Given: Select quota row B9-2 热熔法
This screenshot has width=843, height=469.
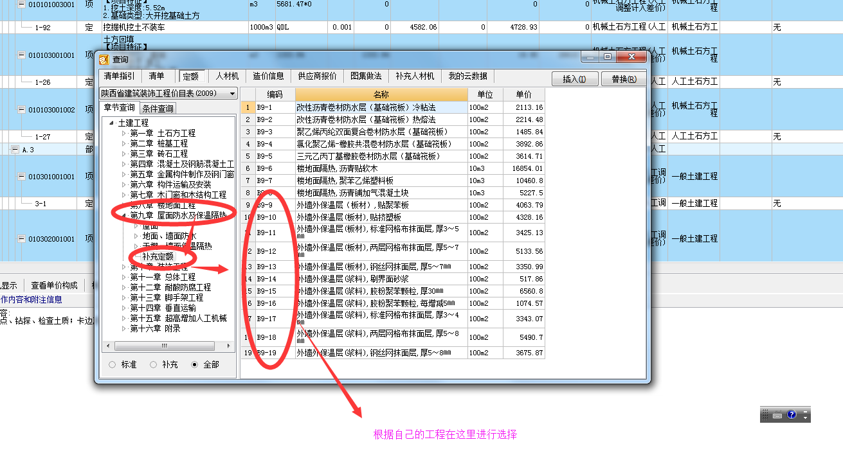Looking at the screenshot, I should point(393,119).
